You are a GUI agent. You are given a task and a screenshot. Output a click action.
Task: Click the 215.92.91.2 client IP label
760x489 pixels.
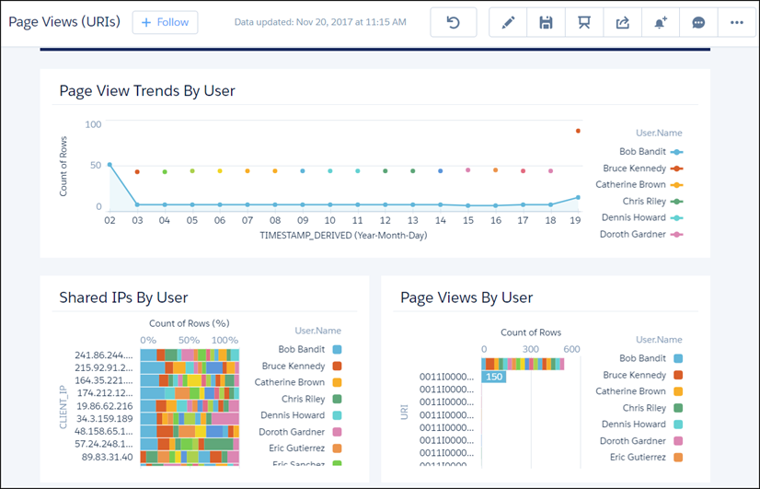coord(104,367)
